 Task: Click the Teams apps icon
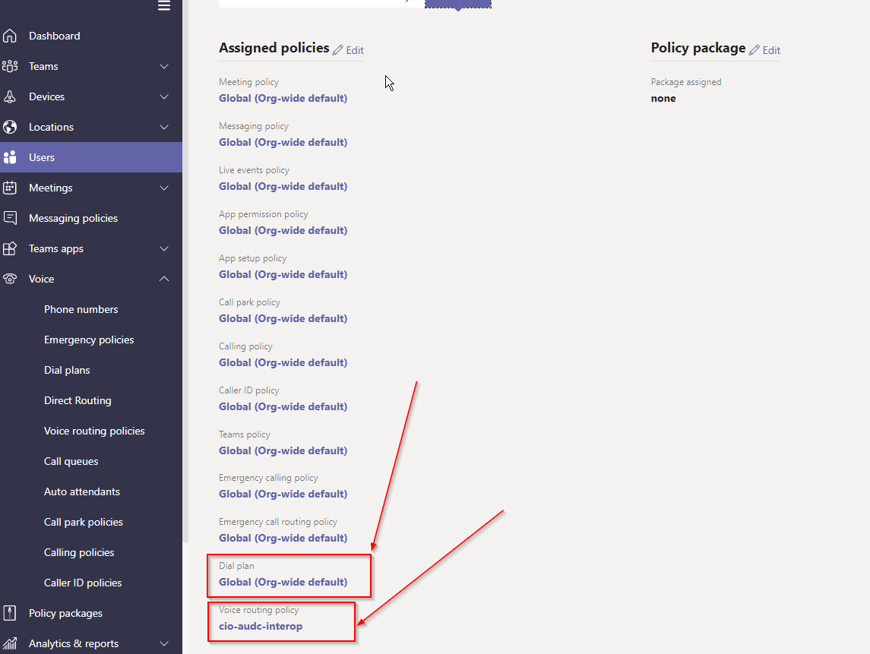pos(9,248)
